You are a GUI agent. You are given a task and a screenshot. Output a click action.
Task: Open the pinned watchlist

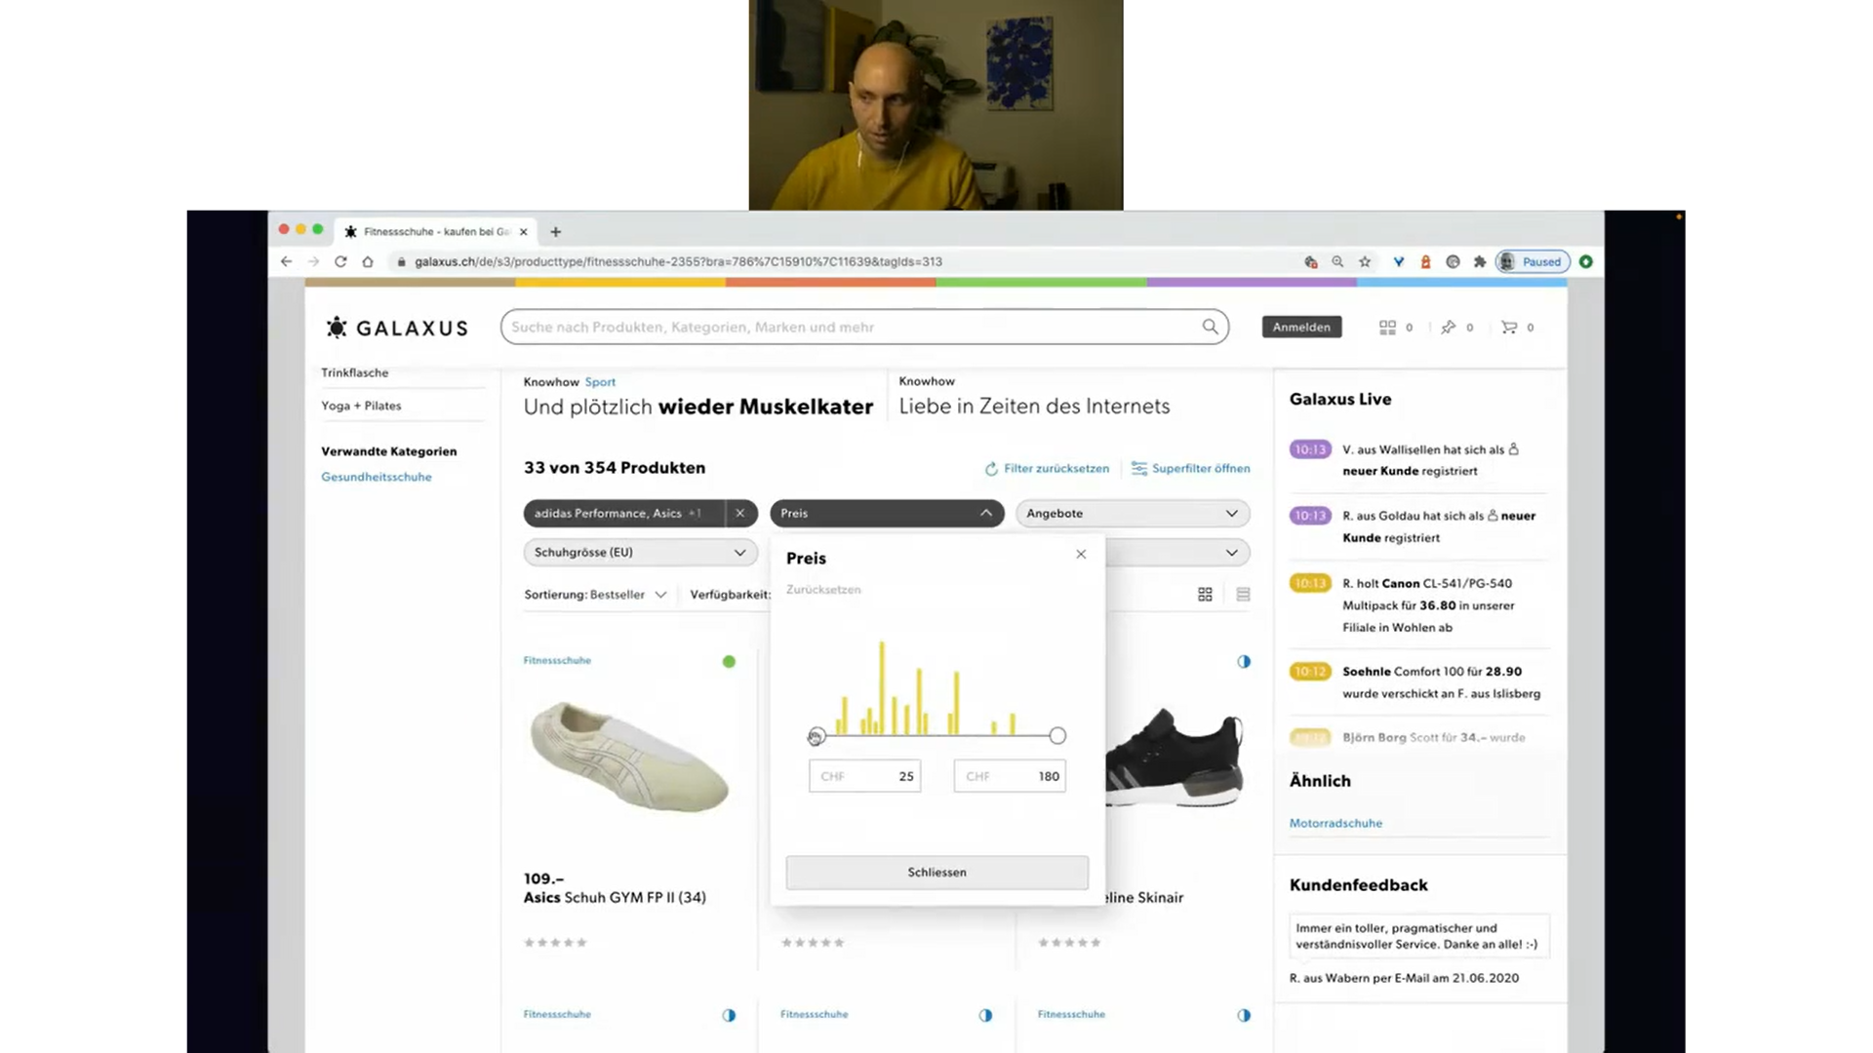1450,327
